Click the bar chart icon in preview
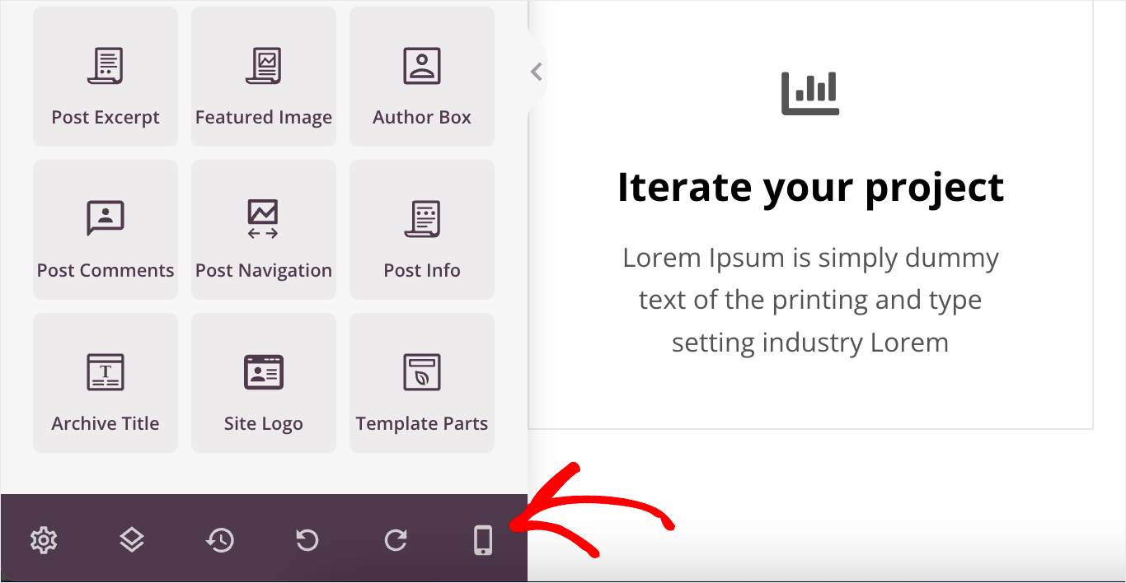The height and width of the screenshot is (583, 1126). tap(810, 93)
